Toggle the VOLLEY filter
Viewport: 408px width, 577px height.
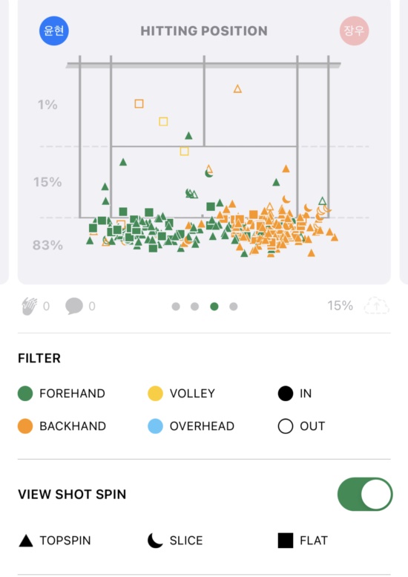pyautogui.click(x=181, y=394)
